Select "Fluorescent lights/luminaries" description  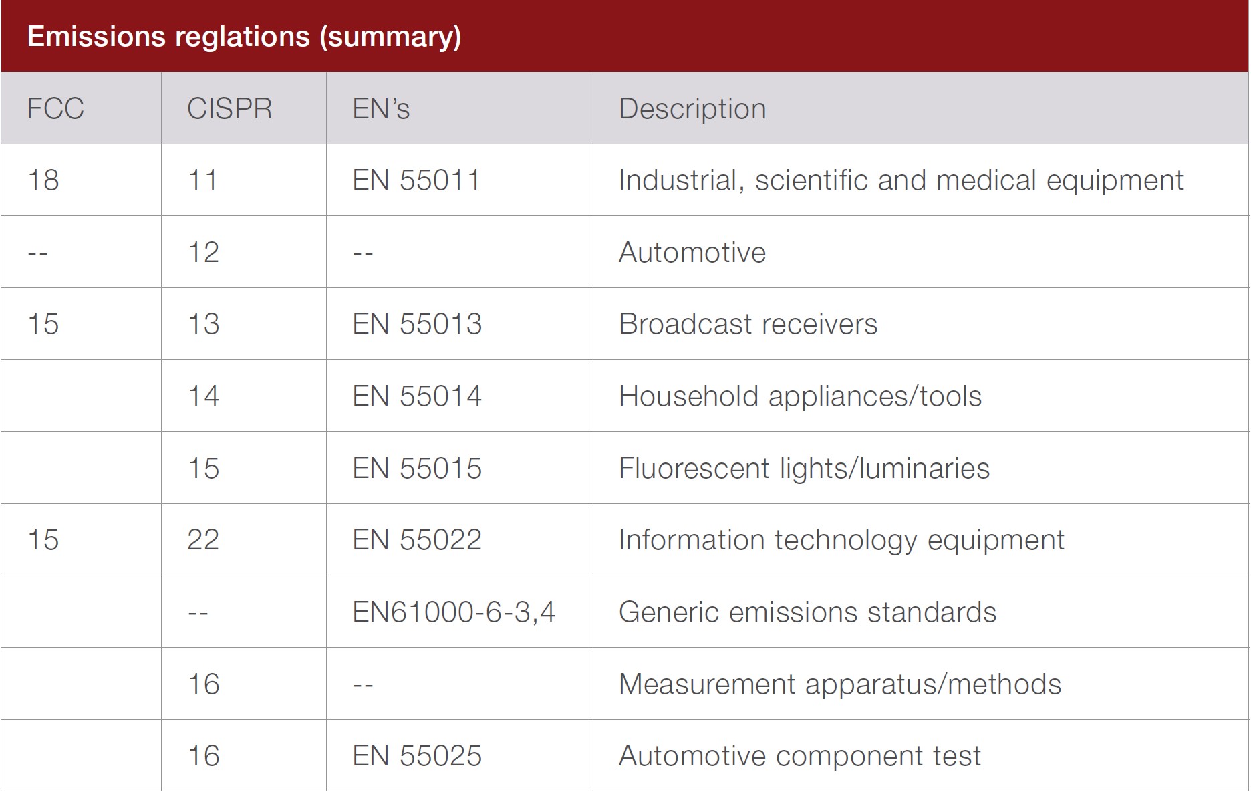click(x=804, y=468)
